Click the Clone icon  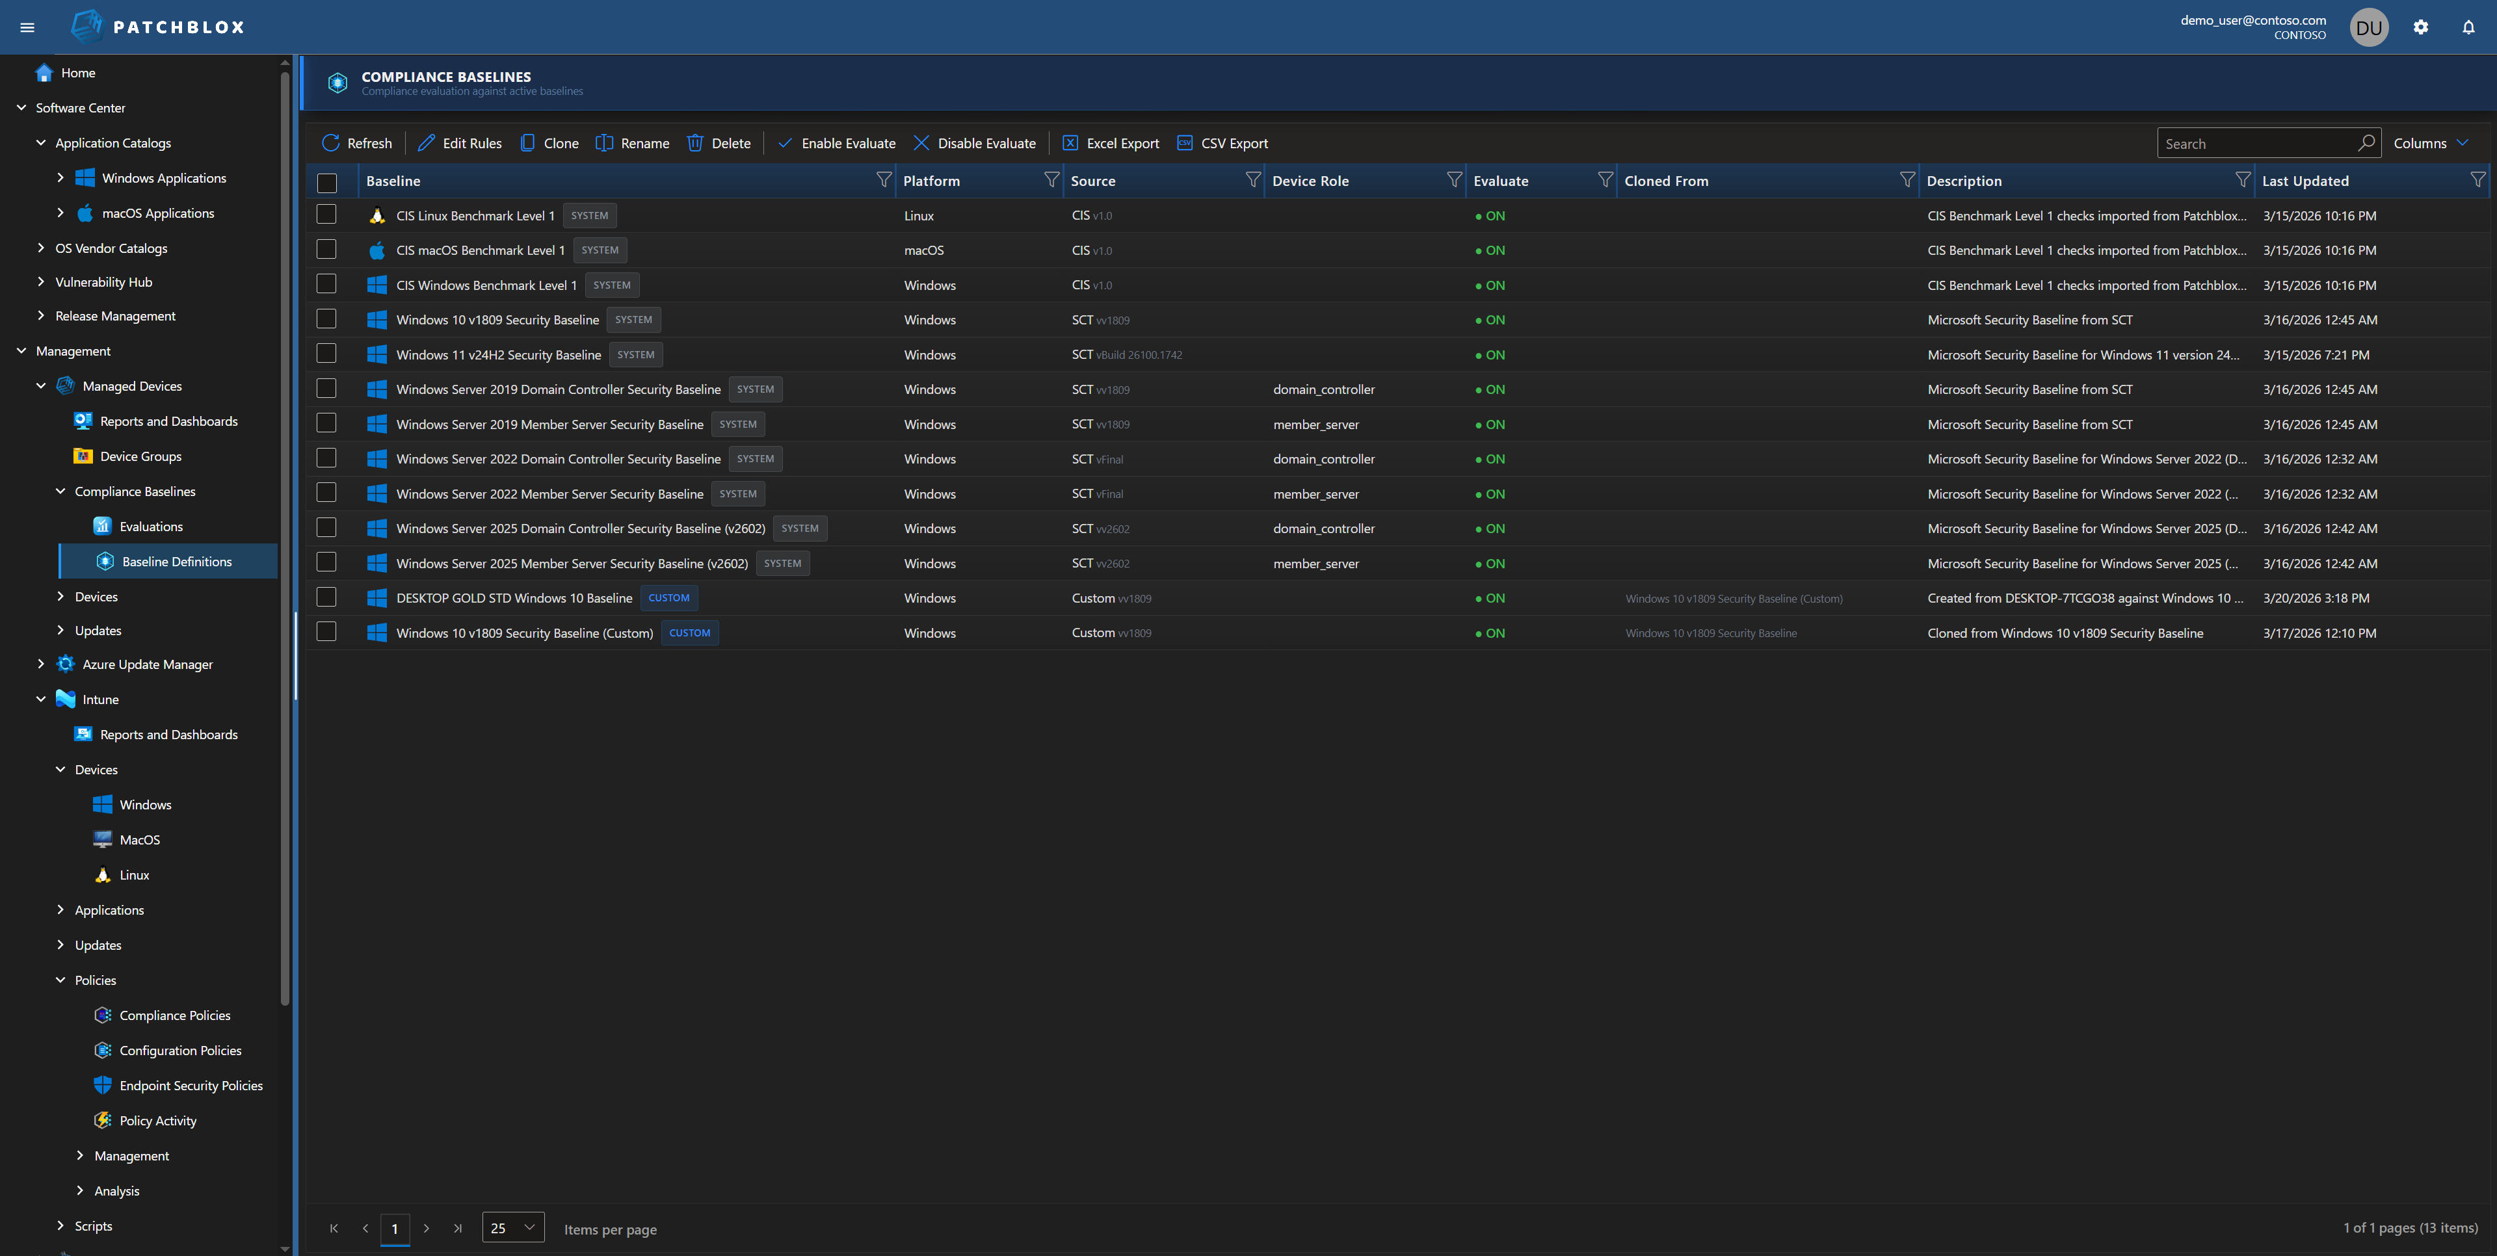coord(526,142)
